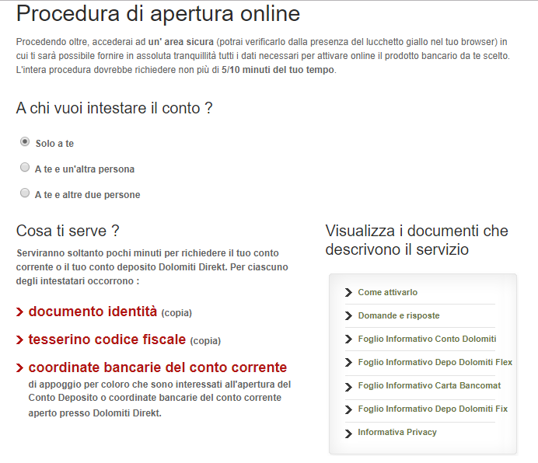Click arrow icon beside 'Come attivarlo'
The image size is (538, 463).
pos(348,293)
